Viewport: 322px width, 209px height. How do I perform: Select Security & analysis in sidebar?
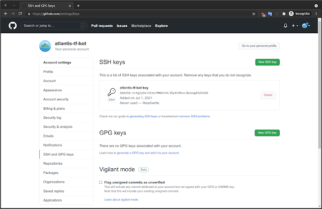pyautogui.click(x=66, y=127)
